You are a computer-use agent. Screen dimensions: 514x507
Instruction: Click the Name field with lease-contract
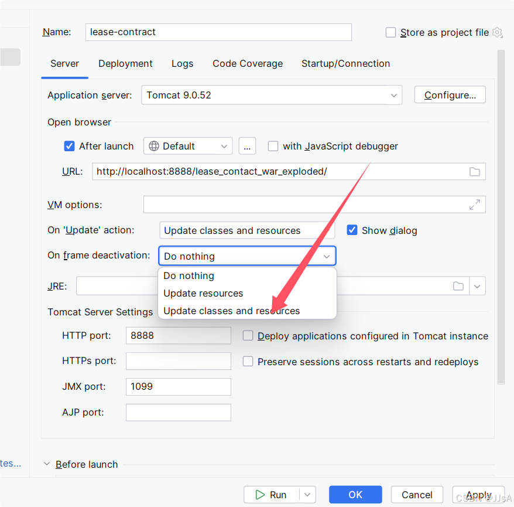218,32
